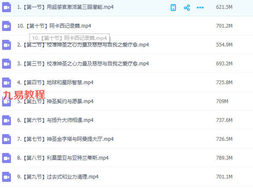The height and width of the screenshot is (189, 253).
Task: Click video icon of 10.【第十节】 file
Action: pos(6,26)
